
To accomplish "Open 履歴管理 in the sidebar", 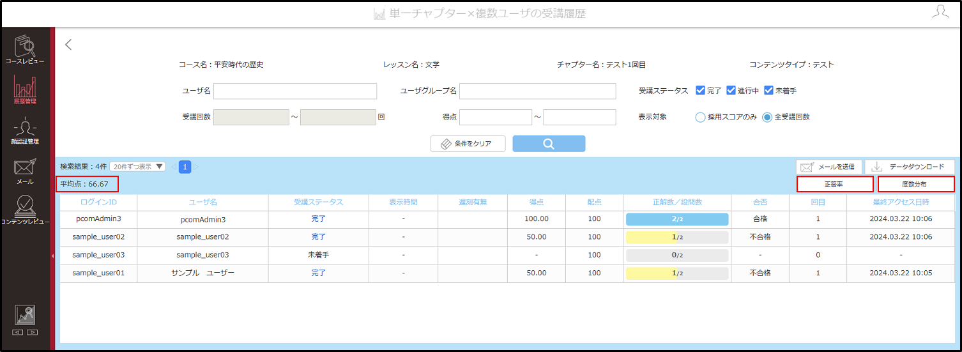I will pyautogui.click(x=25, y=89).
